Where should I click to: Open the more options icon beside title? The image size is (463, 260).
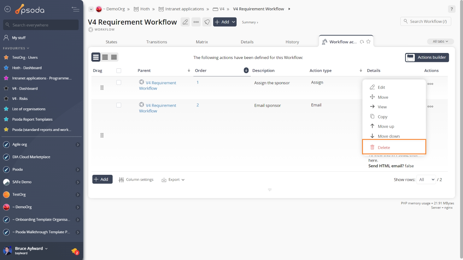(196, 22)
